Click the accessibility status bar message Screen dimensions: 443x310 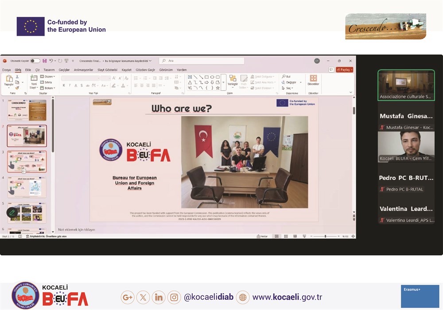coord(47,236)
